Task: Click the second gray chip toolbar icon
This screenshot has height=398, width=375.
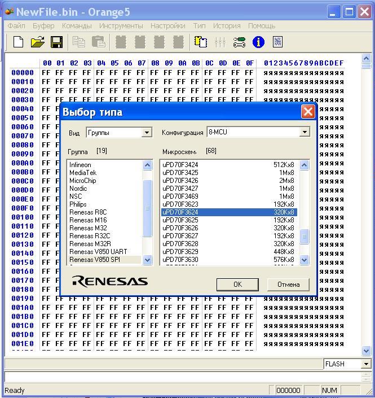Action: coord(140,42)
